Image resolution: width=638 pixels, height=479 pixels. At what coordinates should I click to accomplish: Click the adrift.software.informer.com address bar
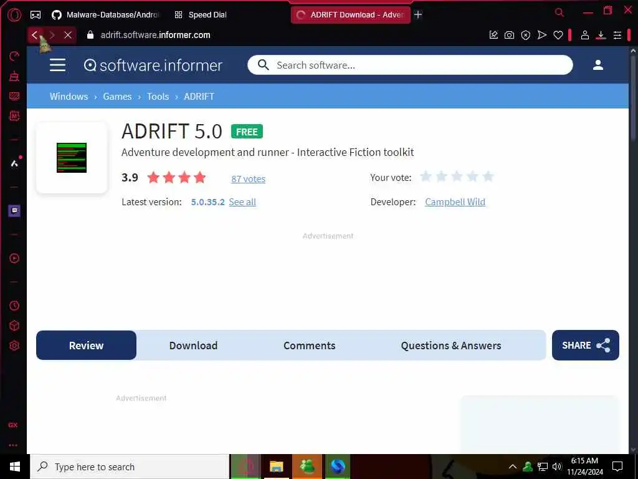(155, 35)
